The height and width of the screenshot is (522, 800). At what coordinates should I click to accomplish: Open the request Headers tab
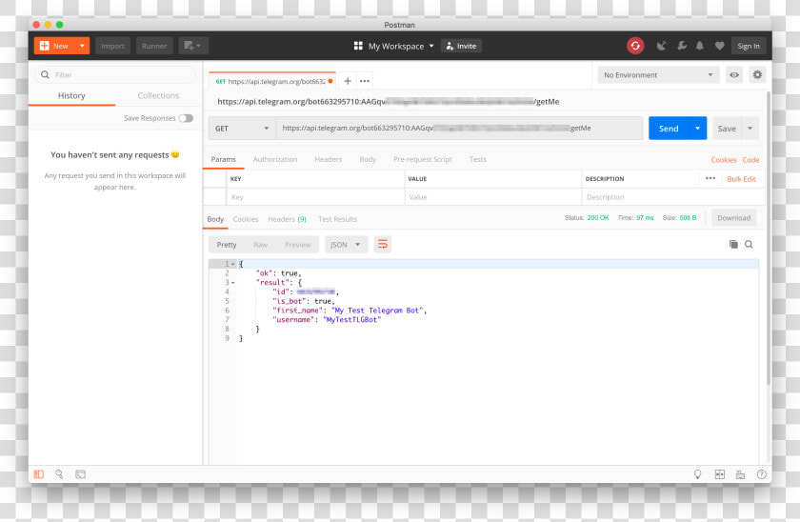point(328,159)
